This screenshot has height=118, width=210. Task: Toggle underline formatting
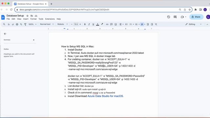[x=93, y=24]
